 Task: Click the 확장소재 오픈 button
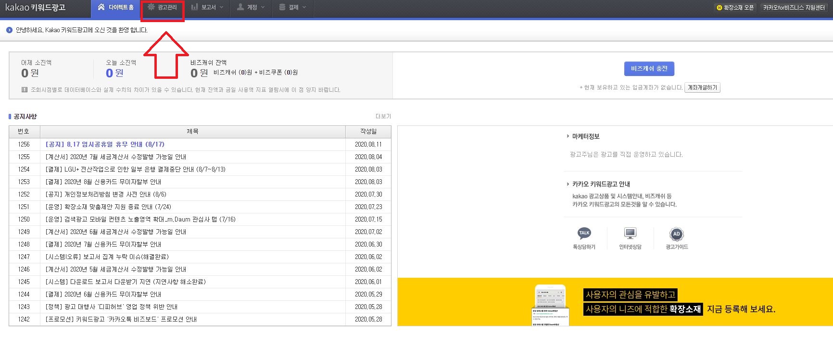735,8
